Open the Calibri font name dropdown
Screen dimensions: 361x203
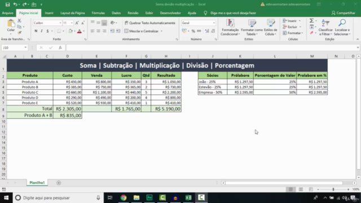tap(60, 23)
